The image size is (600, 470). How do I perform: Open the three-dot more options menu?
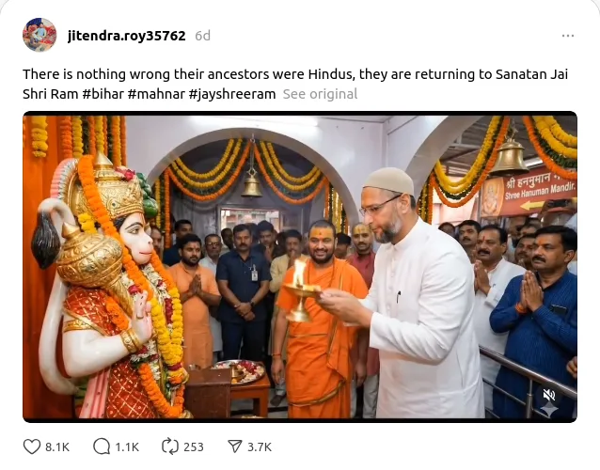coord(567,36)
